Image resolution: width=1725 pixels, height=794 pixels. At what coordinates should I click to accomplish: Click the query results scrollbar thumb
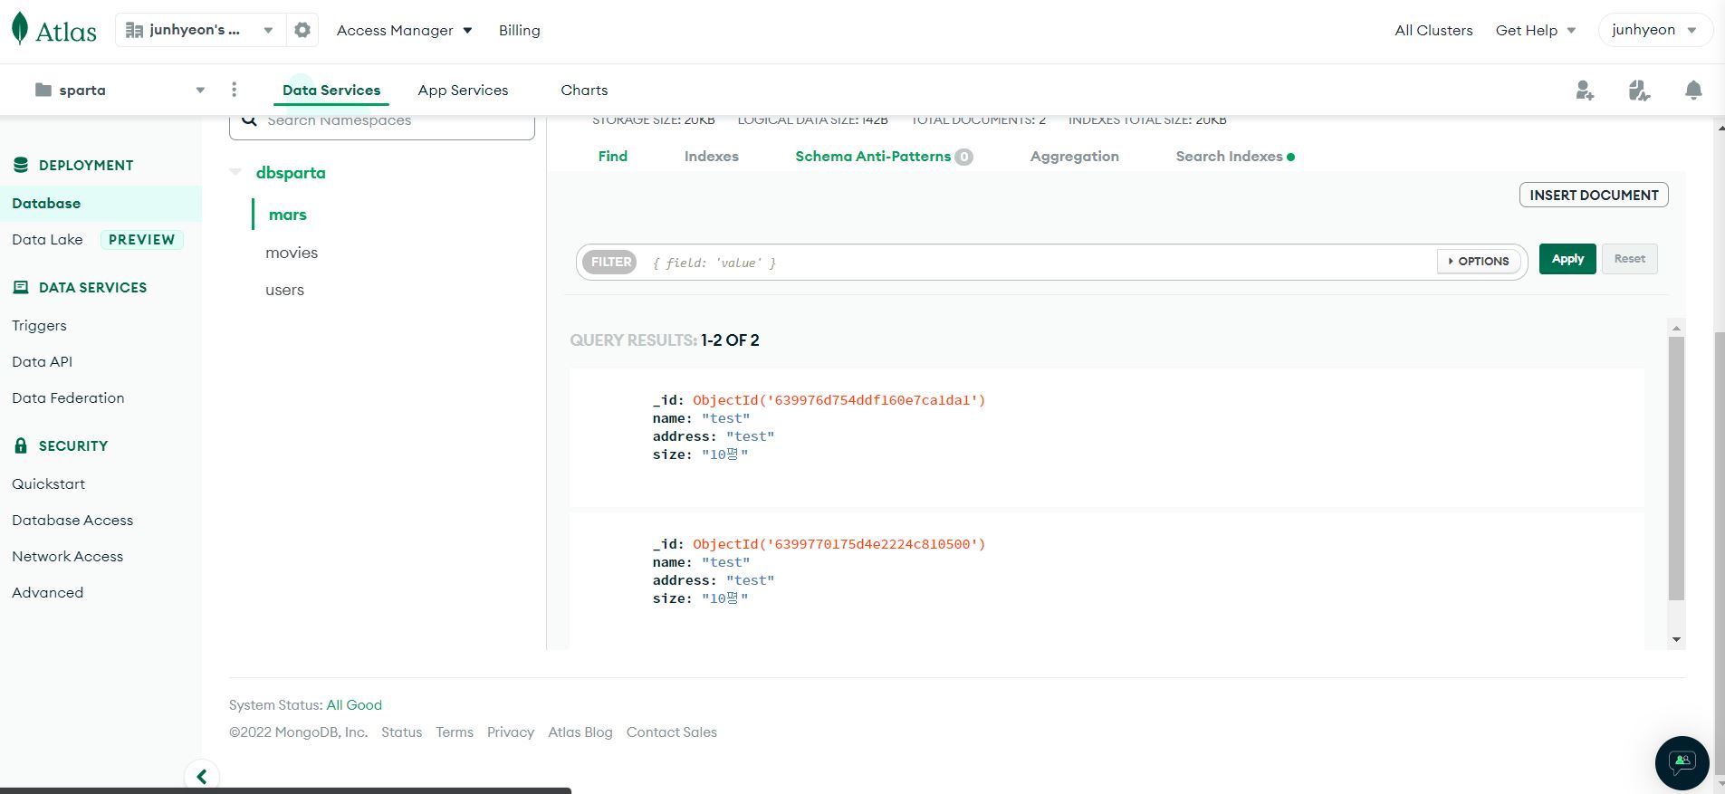tap(1676, 468)
